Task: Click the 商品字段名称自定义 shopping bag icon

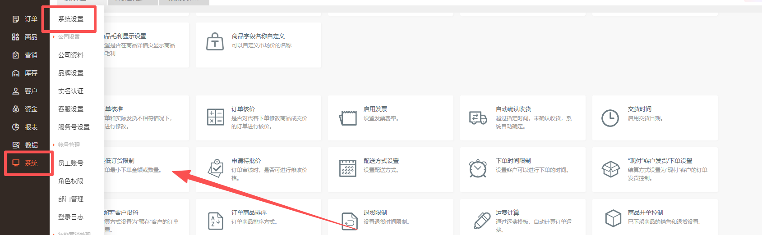Action: [215, 41]
